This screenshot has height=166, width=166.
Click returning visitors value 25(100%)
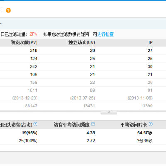(x=28, y=141)
